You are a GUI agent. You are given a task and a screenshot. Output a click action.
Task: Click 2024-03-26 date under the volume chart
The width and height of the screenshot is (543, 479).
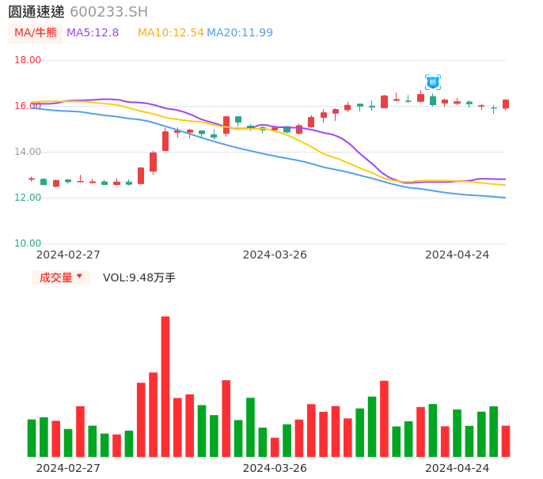(x=275, y=468)
